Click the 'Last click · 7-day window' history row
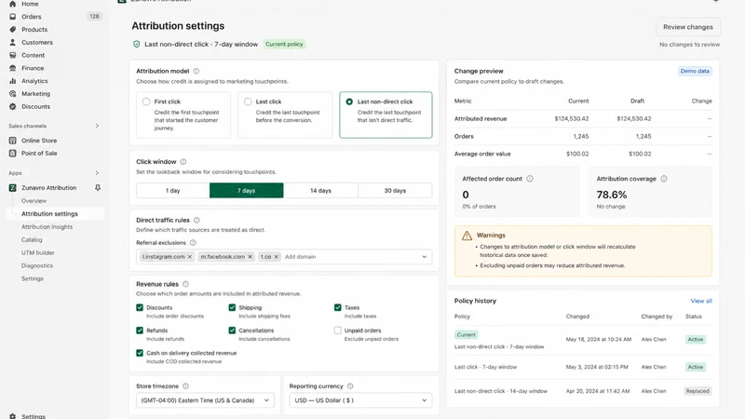This screenshot has width=745, height=419. tap(583, 367)
